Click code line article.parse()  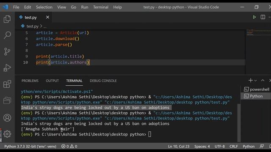point(54,45)
